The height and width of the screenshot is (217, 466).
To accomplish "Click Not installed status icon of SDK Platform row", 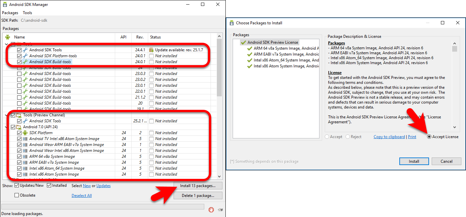I will [x=151, y=133].
